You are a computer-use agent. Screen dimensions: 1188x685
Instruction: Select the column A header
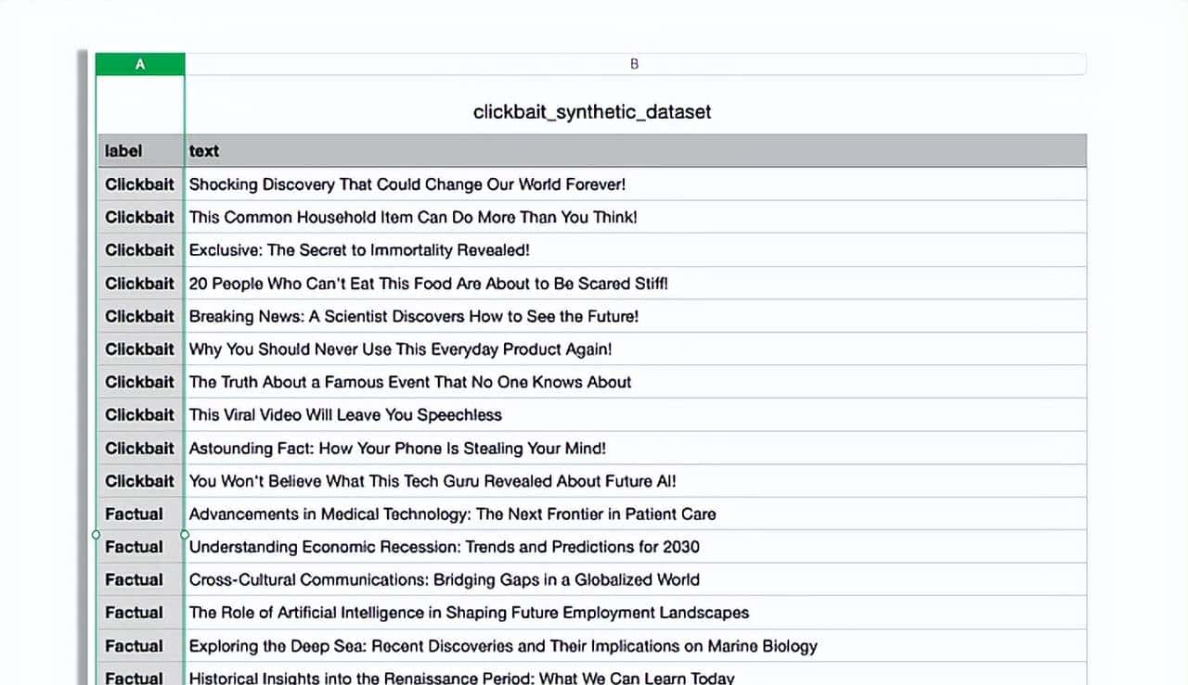point(140,64)
